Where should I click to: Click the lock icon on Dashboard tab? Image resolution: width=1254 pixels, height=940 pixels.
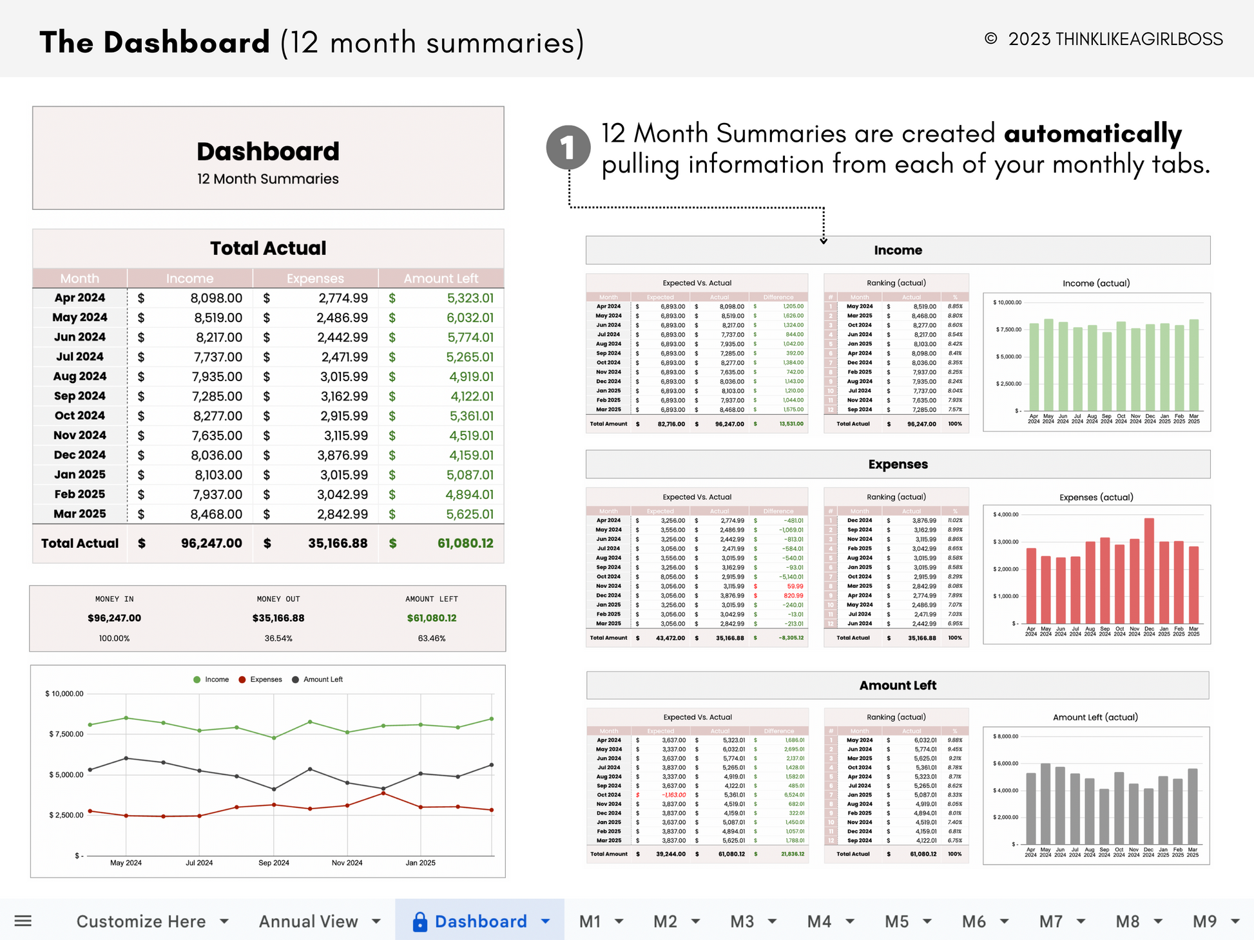[420, 922]
